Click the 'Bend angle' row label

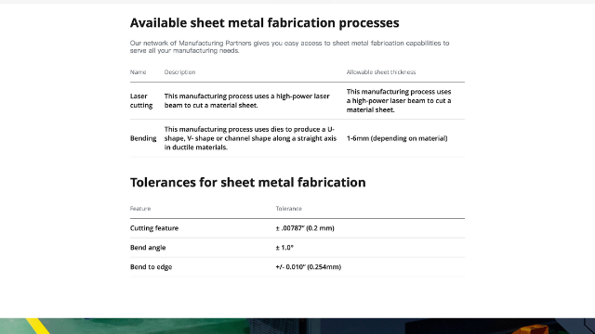(x=148, y=248)
